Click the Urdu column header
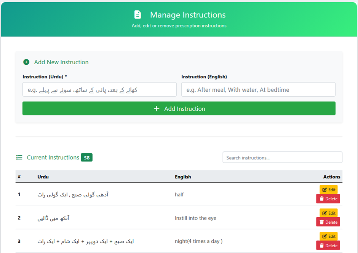 click(x=43, y=177)
